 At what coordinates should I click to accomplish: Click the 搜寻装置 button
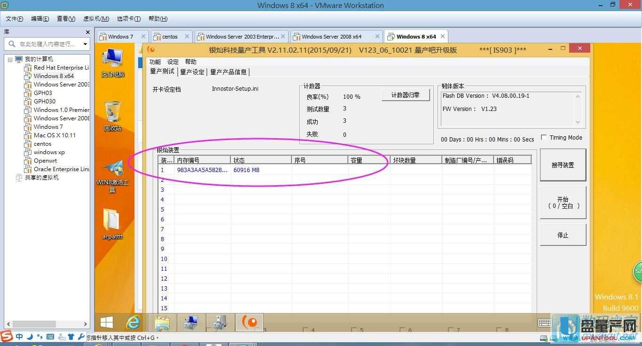tap(563, 165)
